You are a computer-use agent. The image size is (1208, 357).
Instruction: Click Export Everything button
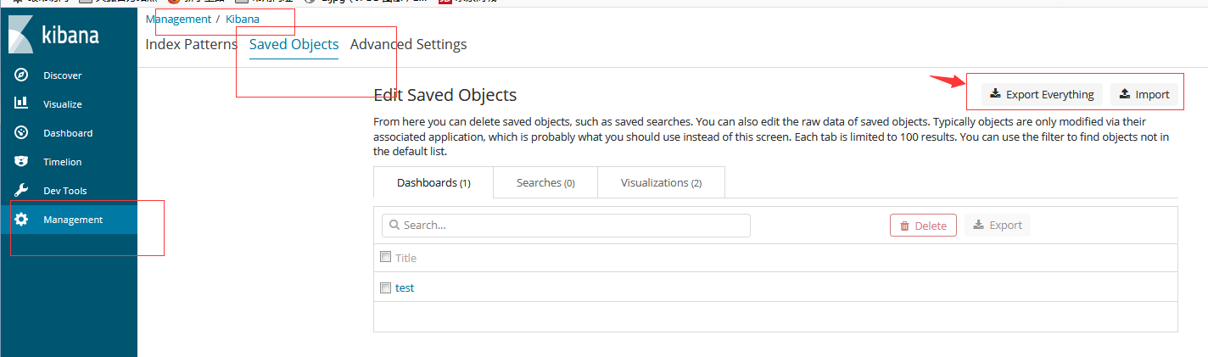(x=1043, y=94)
